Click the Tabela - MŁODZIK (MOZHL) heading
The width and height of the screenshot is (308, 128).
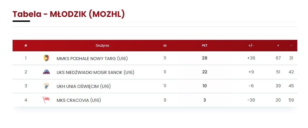[x=69, y=14]
